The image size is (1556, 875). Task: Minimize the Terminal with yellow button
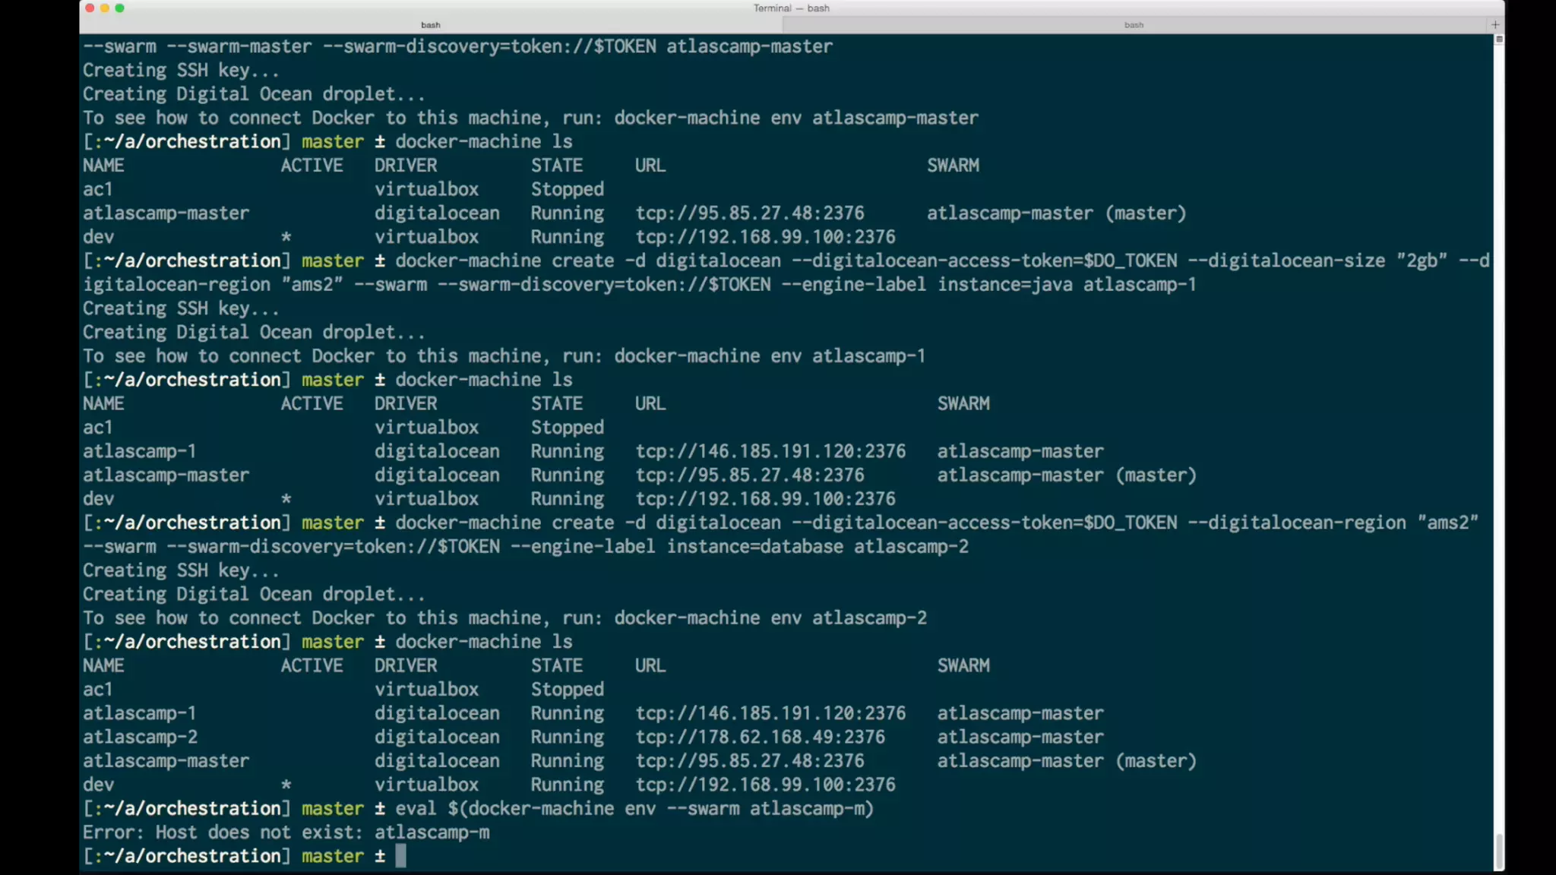(x=105, y=8)
